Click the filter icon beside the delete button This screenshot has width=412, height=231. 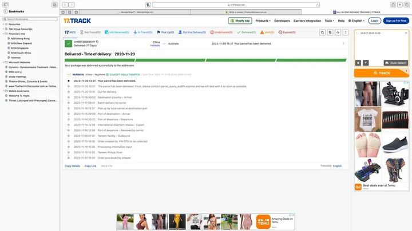click(x=366, y=63)
